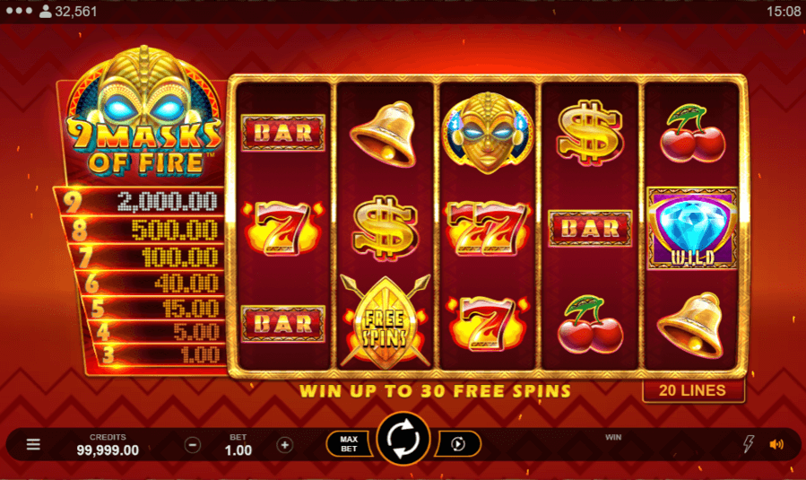Open the autoplay settings button
The height and width of the screenshot is (480, 806).
click(458, 443)
